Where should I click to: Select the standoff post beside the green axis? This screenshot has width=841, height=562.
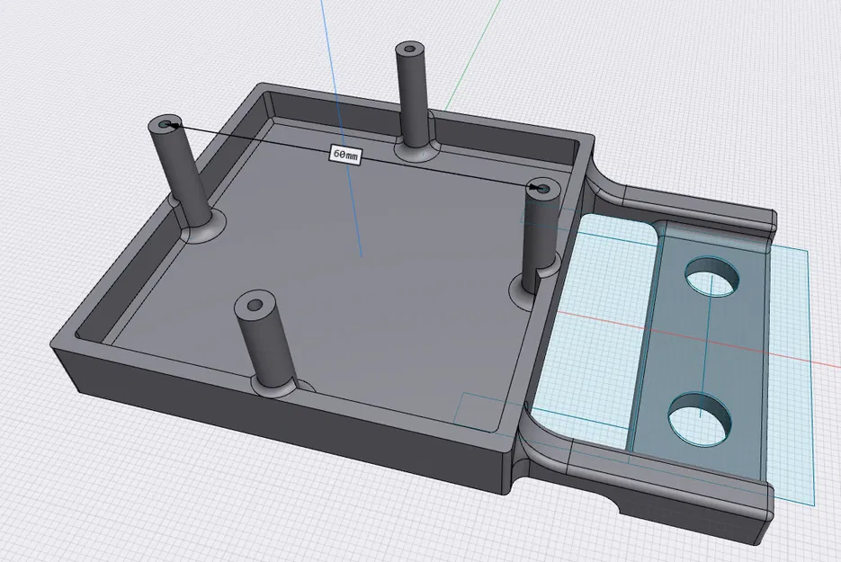tap(414, 95)
